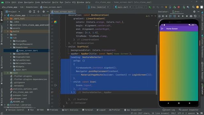Tap logout icon in phone app bar

pyautogui.click(x=162, y=28)
